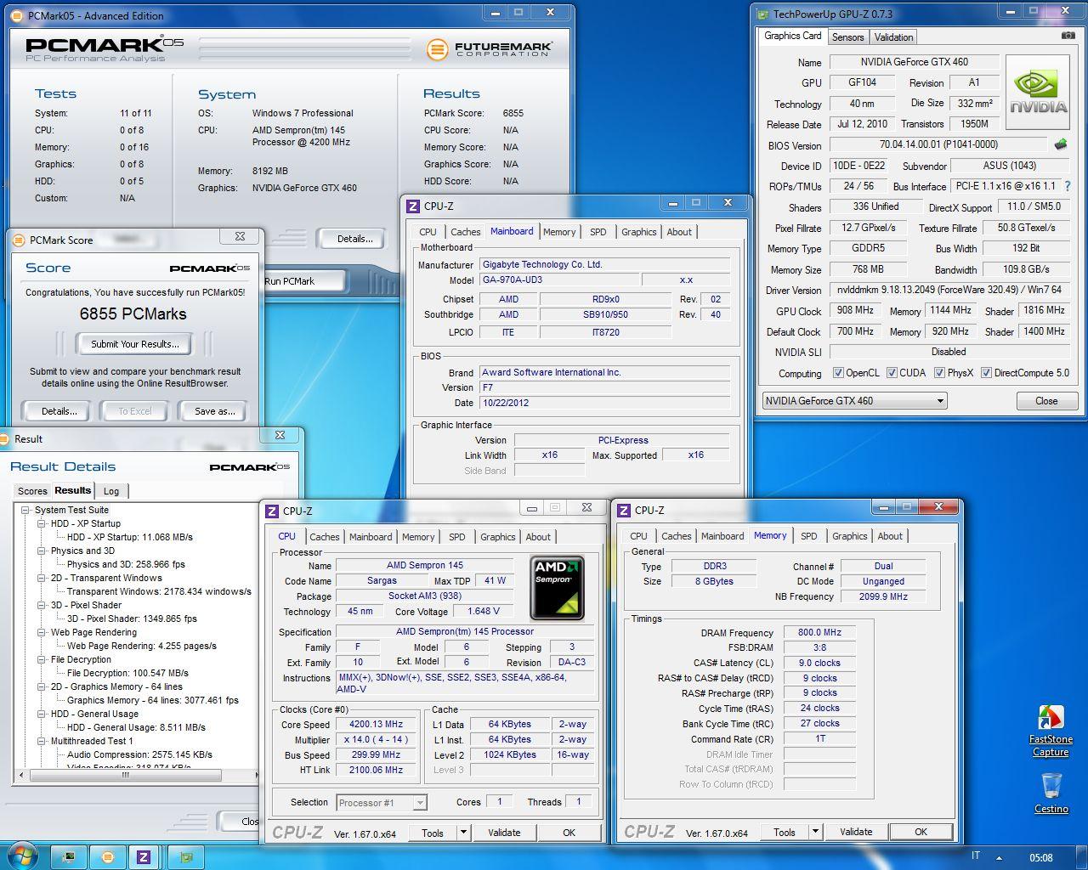1088x870 pixels.
Task: Toggle the PhysX checkbox
Action: coord(939,373)
